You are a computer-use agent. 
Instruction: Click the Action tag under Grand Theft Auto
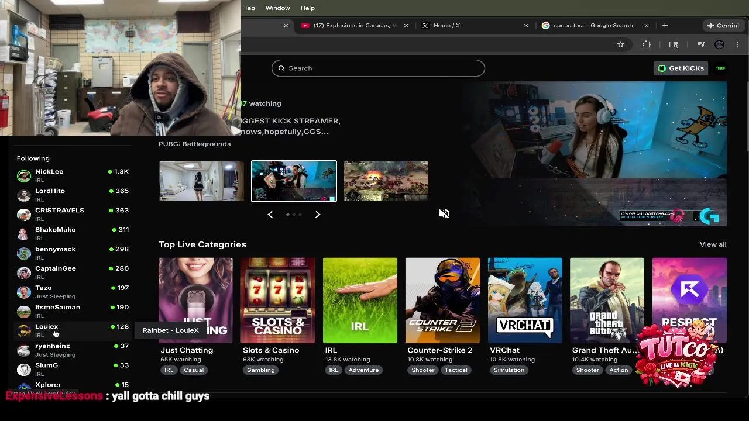(x=619, y=370)
